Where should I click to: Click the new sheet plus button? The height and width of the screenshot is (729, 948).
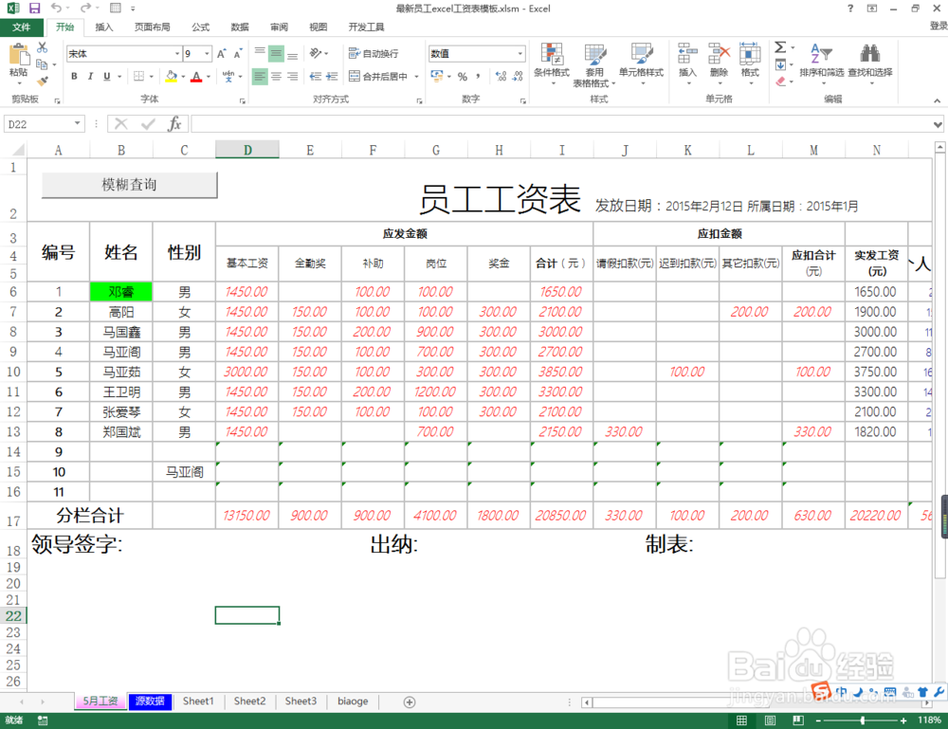[x=408, y=702]
